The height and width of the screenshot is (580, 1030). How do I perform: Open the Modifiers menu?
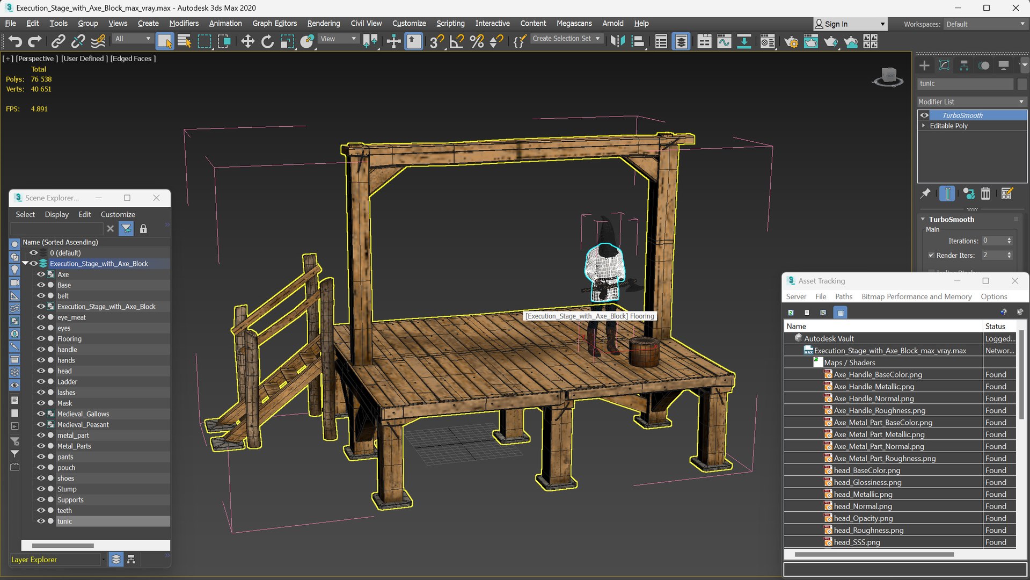184,23
